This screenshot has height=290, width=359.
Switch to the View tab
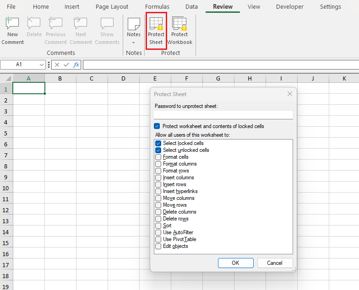coord(254,6)
